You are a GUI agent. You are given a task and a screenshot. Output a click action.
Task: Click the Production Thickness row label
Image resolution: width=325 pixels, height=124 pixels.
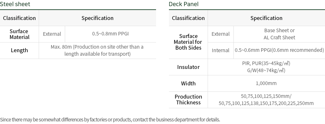point(188,100)
